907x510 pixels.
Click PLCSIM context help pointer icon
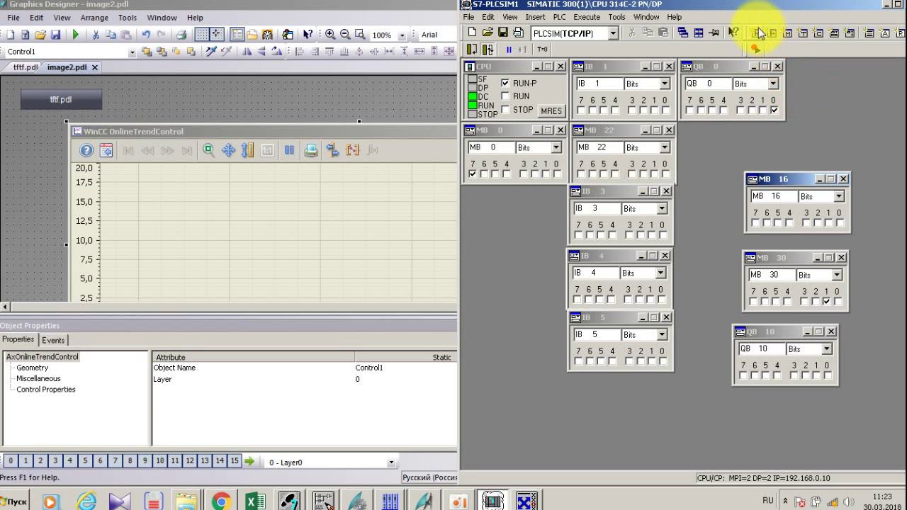pos(734,33)
